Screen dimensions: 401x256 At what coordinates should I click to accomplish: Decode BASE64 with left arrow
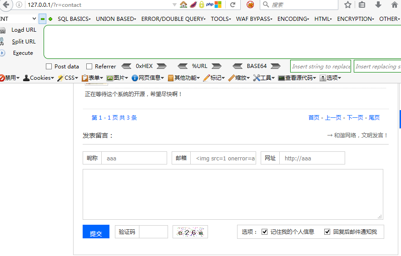pos(238,66)
